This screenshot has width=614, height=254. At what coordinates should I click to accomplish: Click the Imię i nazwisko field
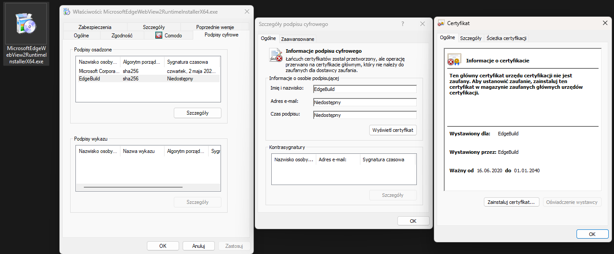(364, 89)
